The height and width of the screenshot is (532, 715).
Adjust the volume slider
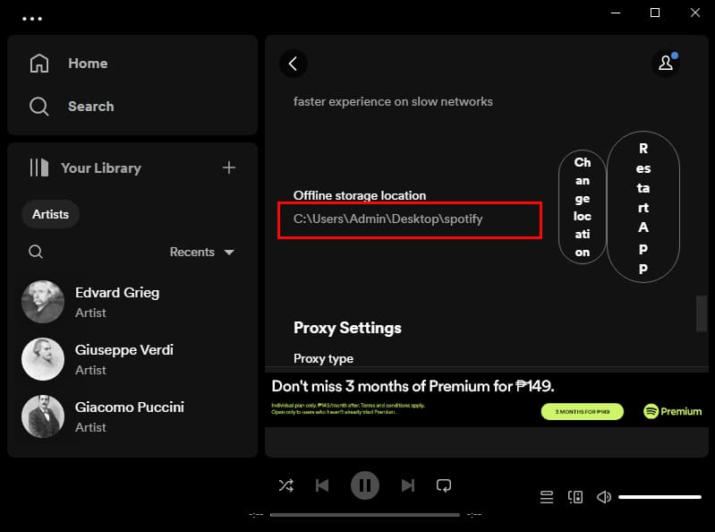click(x=660, y=497)
